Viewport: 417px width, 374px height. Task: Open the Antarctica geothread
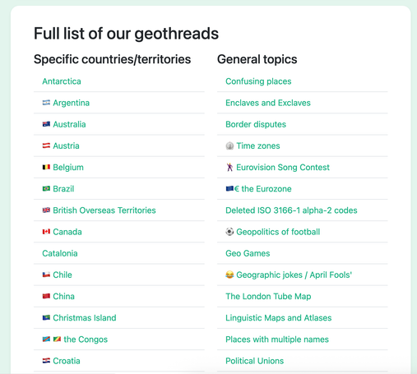pos(62,81)
